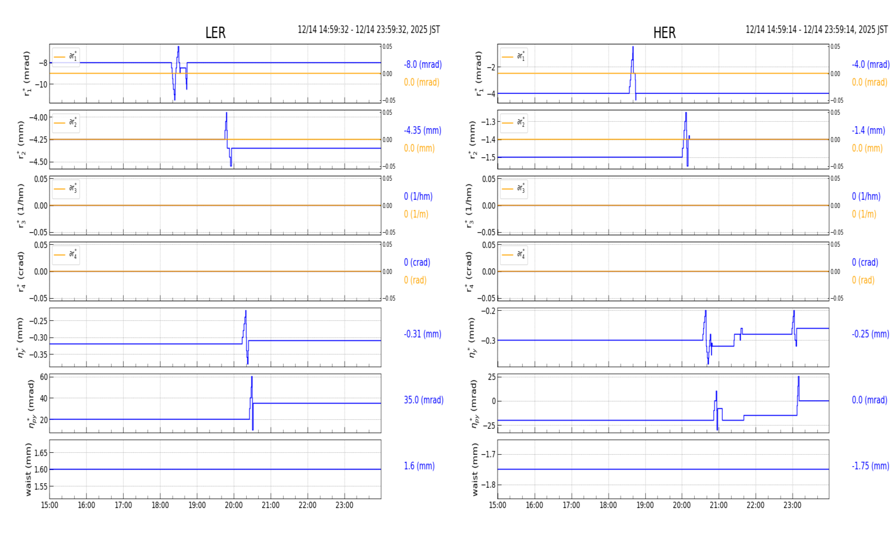Click the LER waist (mm) y-axis label

point(29,469)
